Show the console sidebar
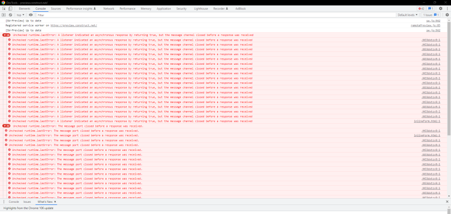Viewport: 451px width, 214px height. coord(4,15)
